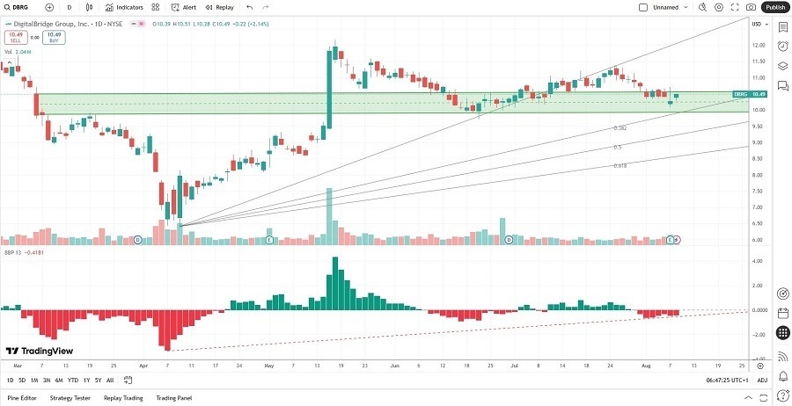This screenshot has width=792, height=406.
Task: Create a new Alert
Action: 184,8
